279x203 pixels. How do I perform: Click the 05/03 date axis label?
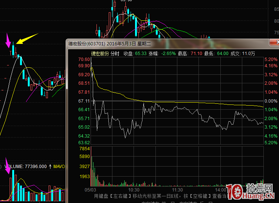tap(90, 190)
